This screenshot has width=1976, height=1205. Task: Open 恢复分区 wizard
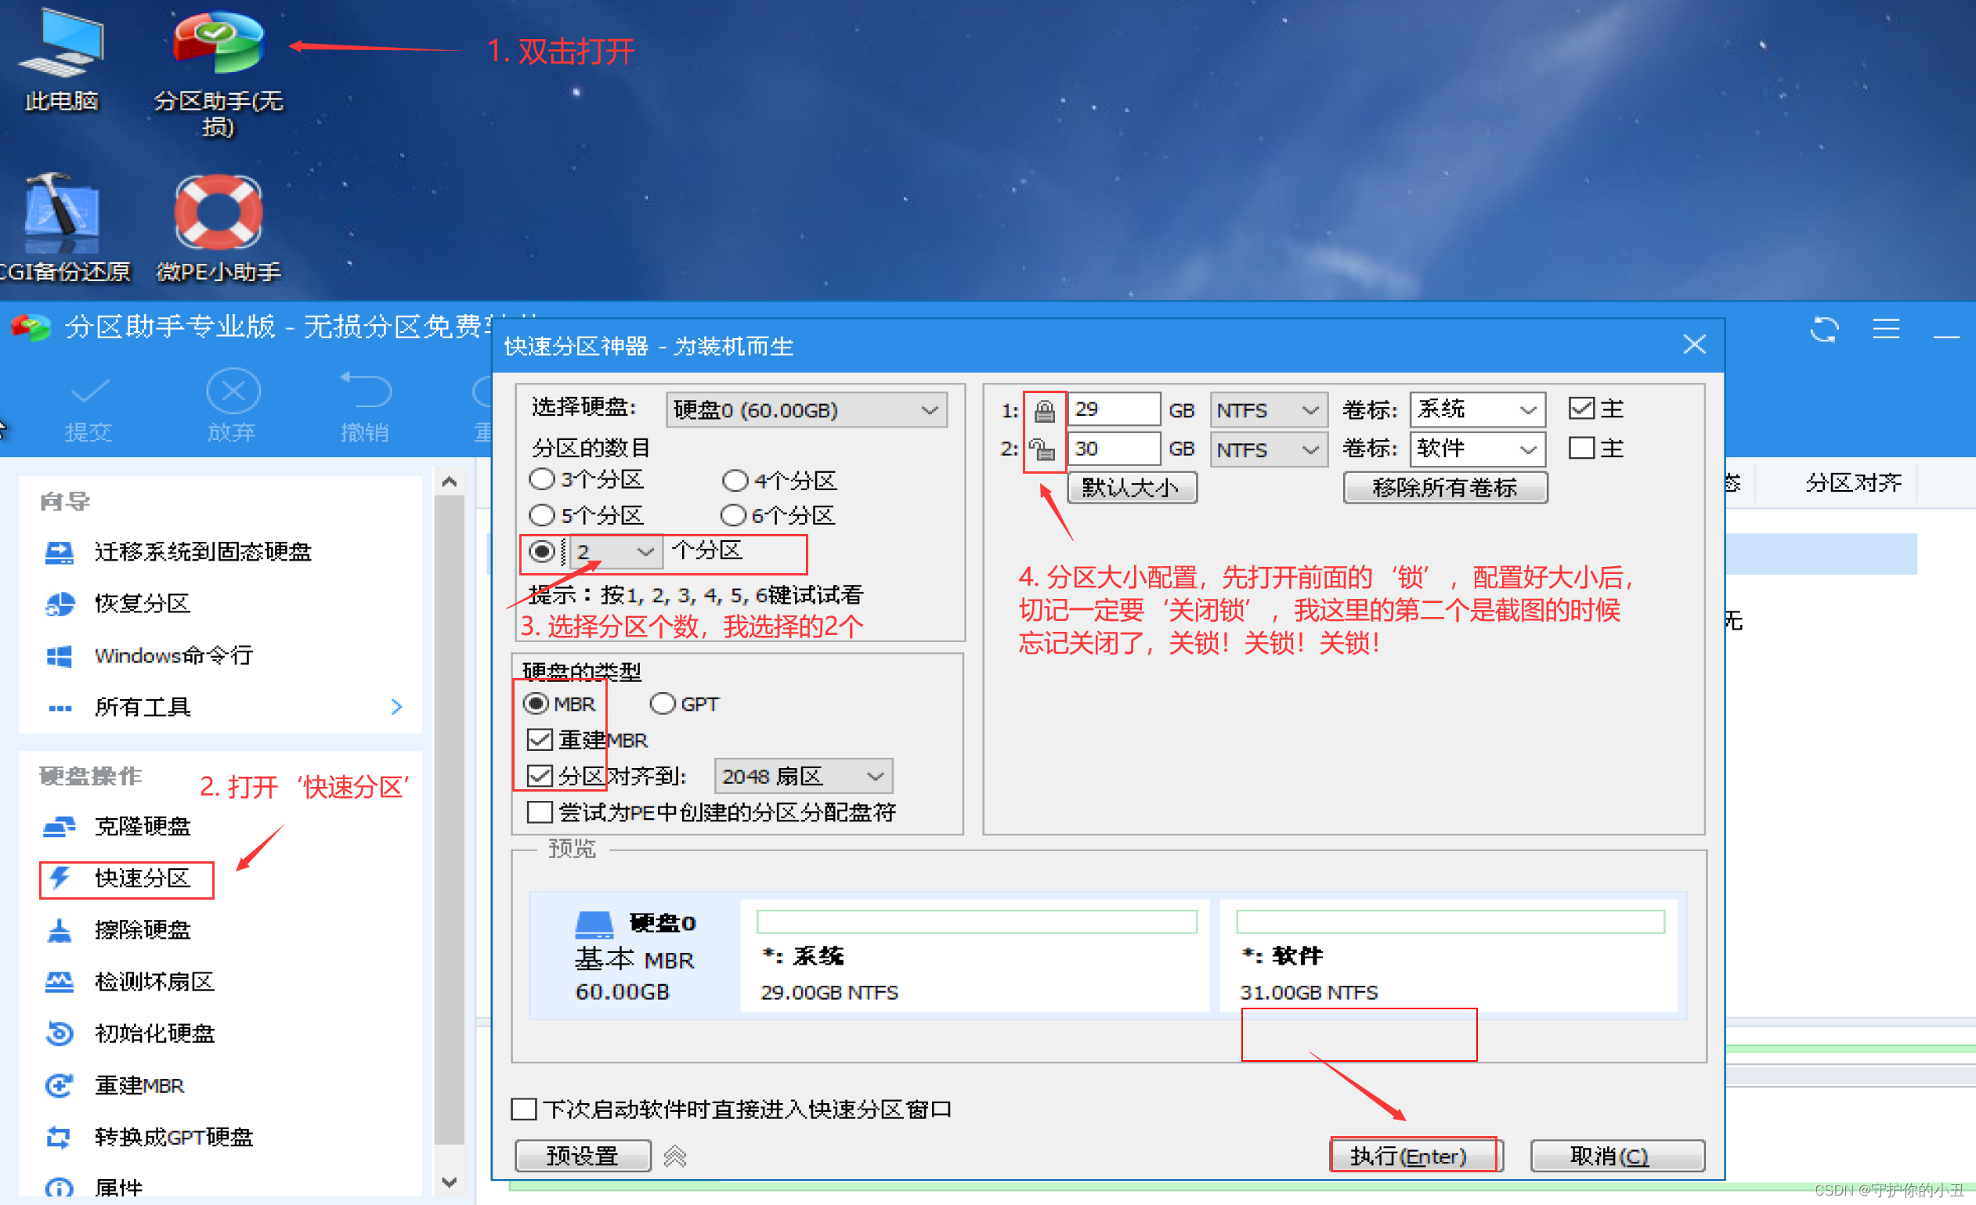click(118, 603)
